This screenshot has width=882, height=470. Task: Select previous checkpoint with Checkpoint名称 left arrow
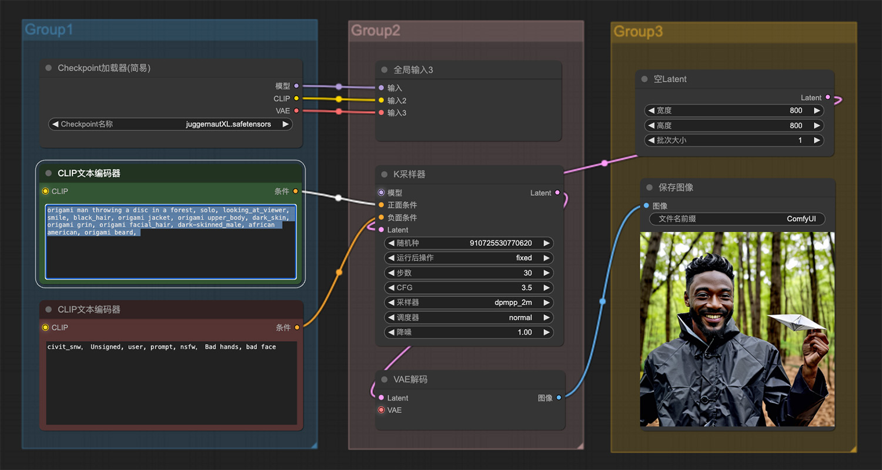pyautogui.click(x=55, y=124)
